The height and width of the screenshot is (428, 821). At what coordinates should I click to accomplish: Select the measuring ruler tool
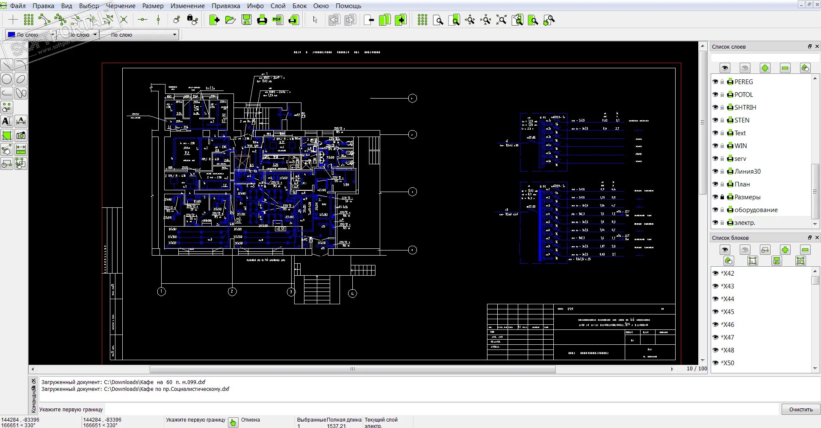pos(21,149)
